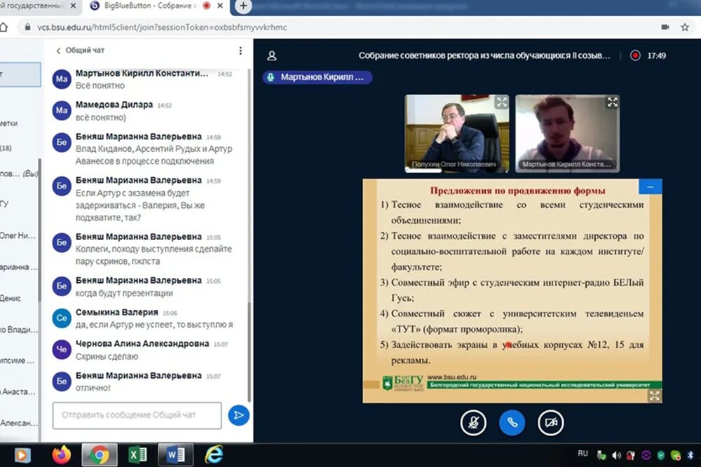Enable the webcam sharing icon
701x467 pixels.
(x=551, y=423)
